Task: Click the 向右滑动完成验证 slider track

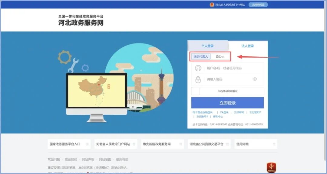Action: click(x=227, y=91)
